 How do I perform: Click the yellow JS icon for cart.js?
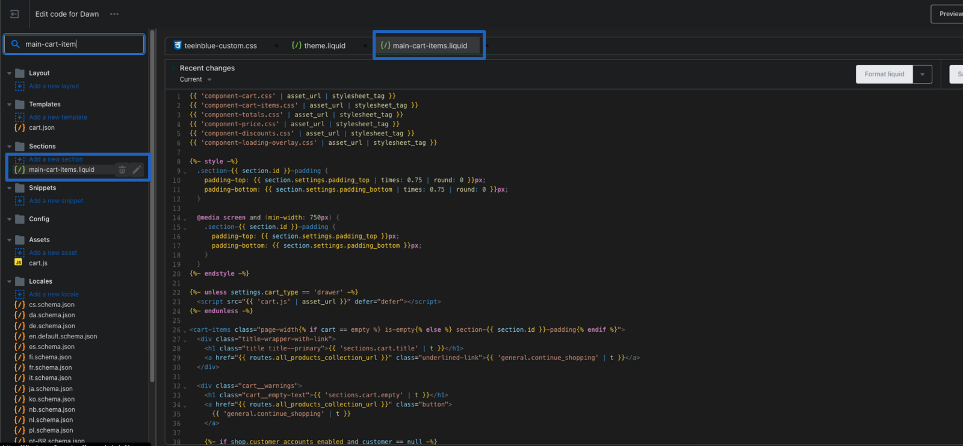(x=19, y=263)
